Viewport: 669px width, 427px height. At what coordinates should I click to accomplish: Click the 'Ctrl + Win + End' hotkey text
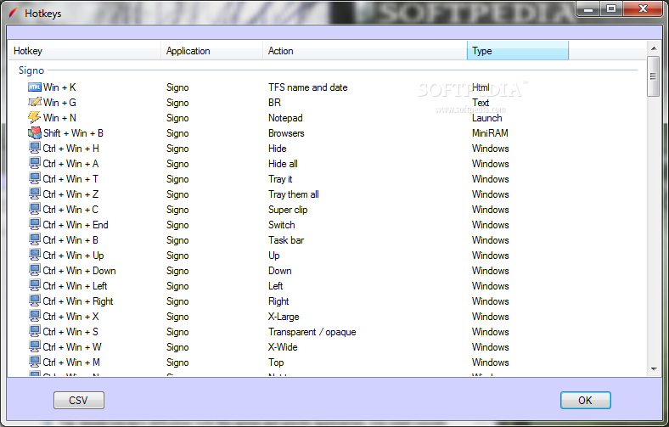[x=76, y=225]
